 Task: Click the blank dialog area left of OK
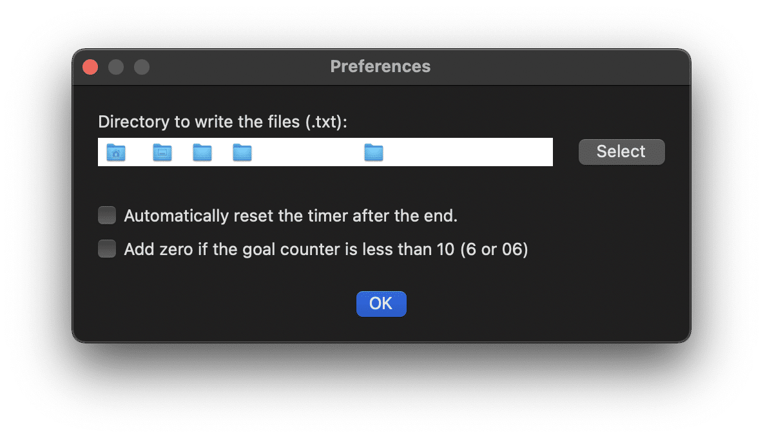pyautogui.click(x=226, y=304)
